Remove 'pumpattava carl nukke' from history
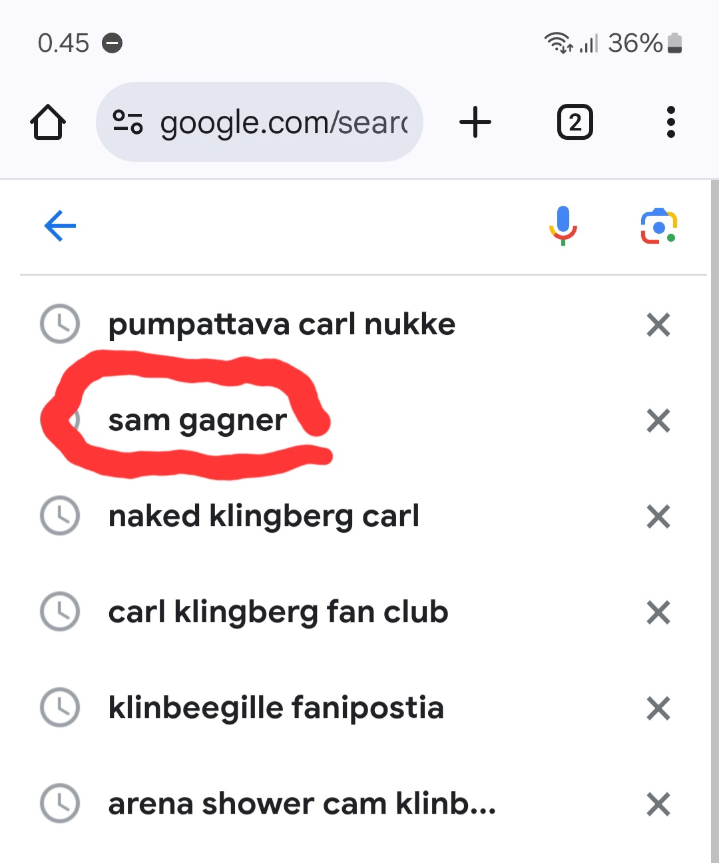Viewport: 719px width, 863px height. click(658, 325)
